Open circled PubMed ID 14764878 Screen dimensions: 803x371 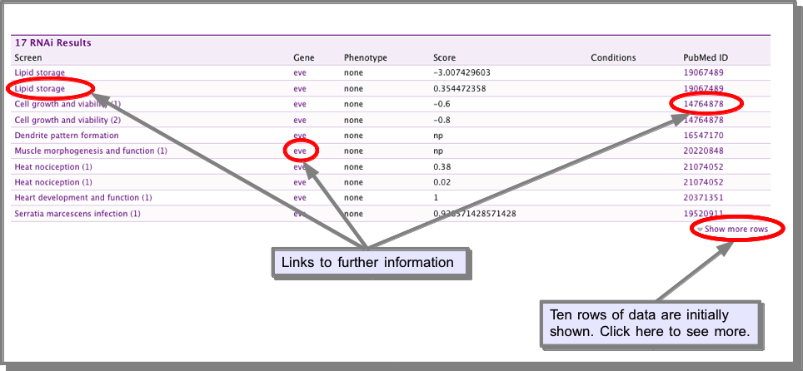click(704, 104)
